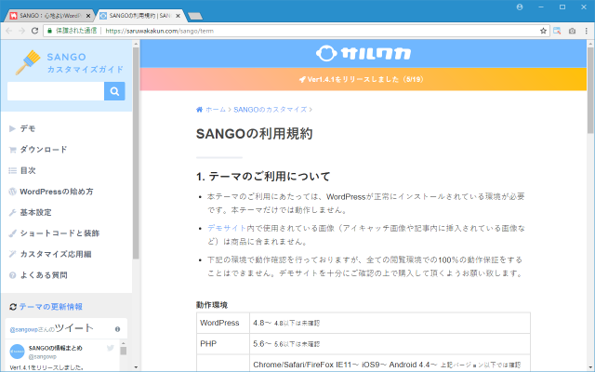
Task: Click the play icon beside デモ
Action: [x=12, y=128]
